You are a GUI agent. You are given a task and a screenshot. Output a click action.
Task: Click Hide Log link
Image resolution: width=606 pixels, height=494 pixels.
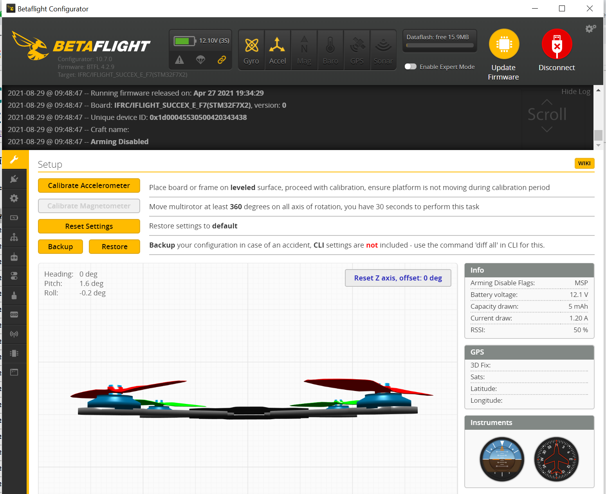(575, 92)
